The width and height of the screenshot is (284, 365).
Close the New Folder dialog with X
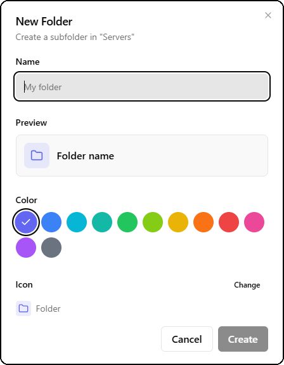coord(268,15)
